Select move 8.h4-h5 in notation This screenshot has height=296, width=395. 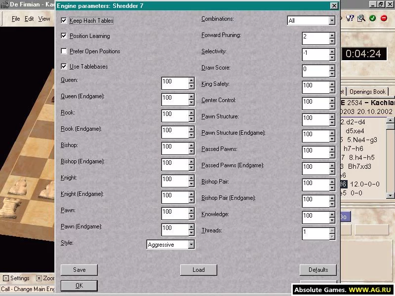(362, 157)
